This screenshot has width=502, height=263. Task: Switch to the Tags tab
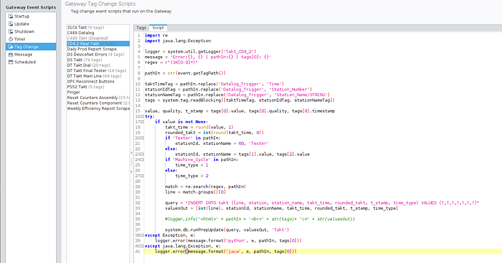(141, 28)
